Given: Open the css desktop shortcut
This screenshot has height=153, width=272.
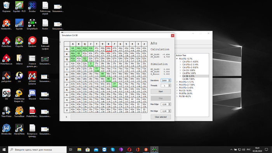Looking at the screenshot, I should (19, 77).
